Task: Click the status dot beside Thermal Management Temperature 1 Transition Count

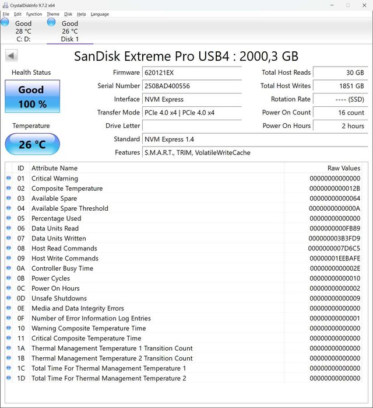Action: tap(9, 348)
